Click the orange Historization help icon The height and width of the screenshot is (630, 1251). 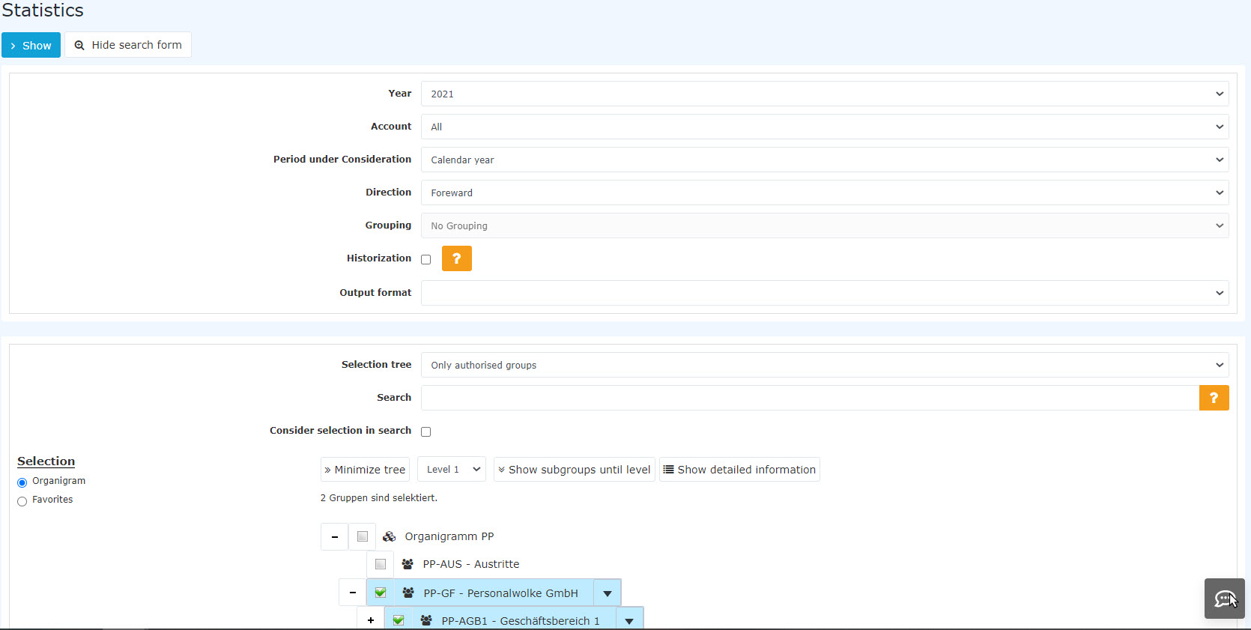pos(457,258)
